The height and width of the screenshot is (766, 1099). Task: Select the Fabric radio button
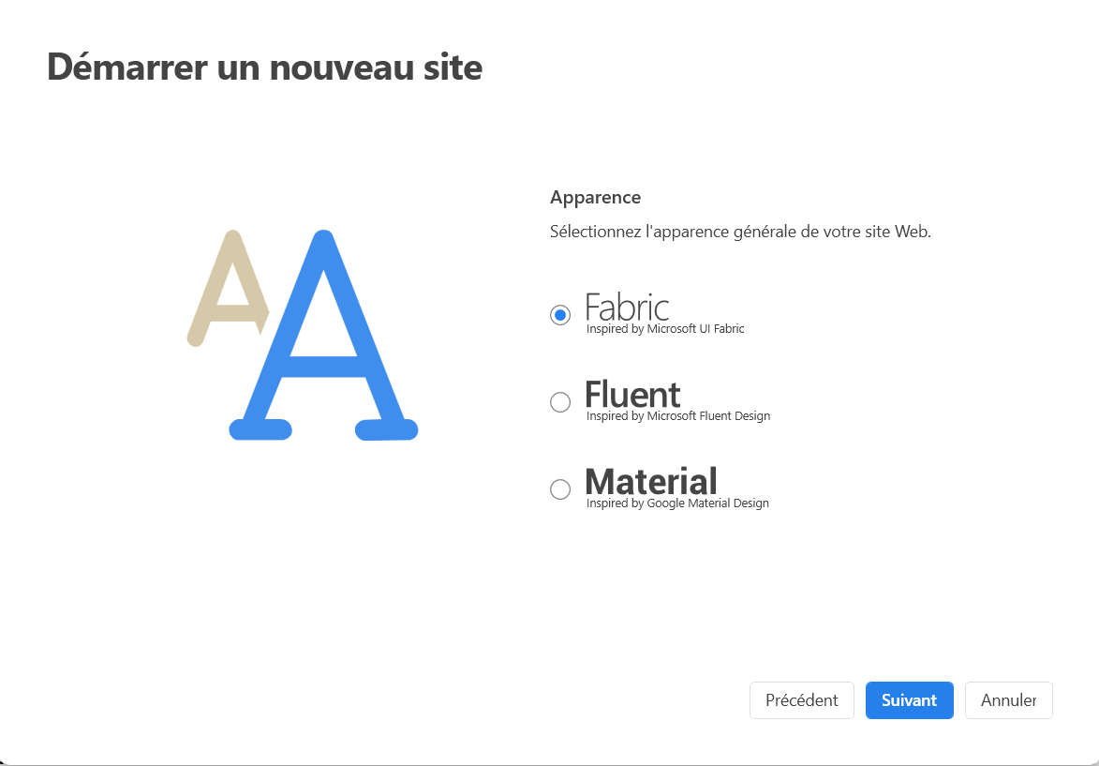(560, 315)
